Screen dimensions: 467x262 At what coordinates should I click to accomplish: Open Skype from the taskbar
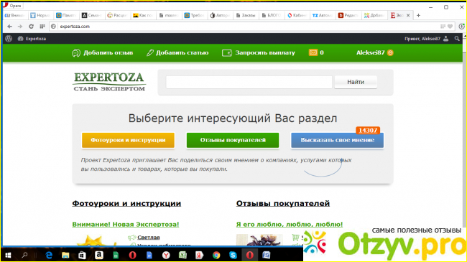[x=233, y=255]
